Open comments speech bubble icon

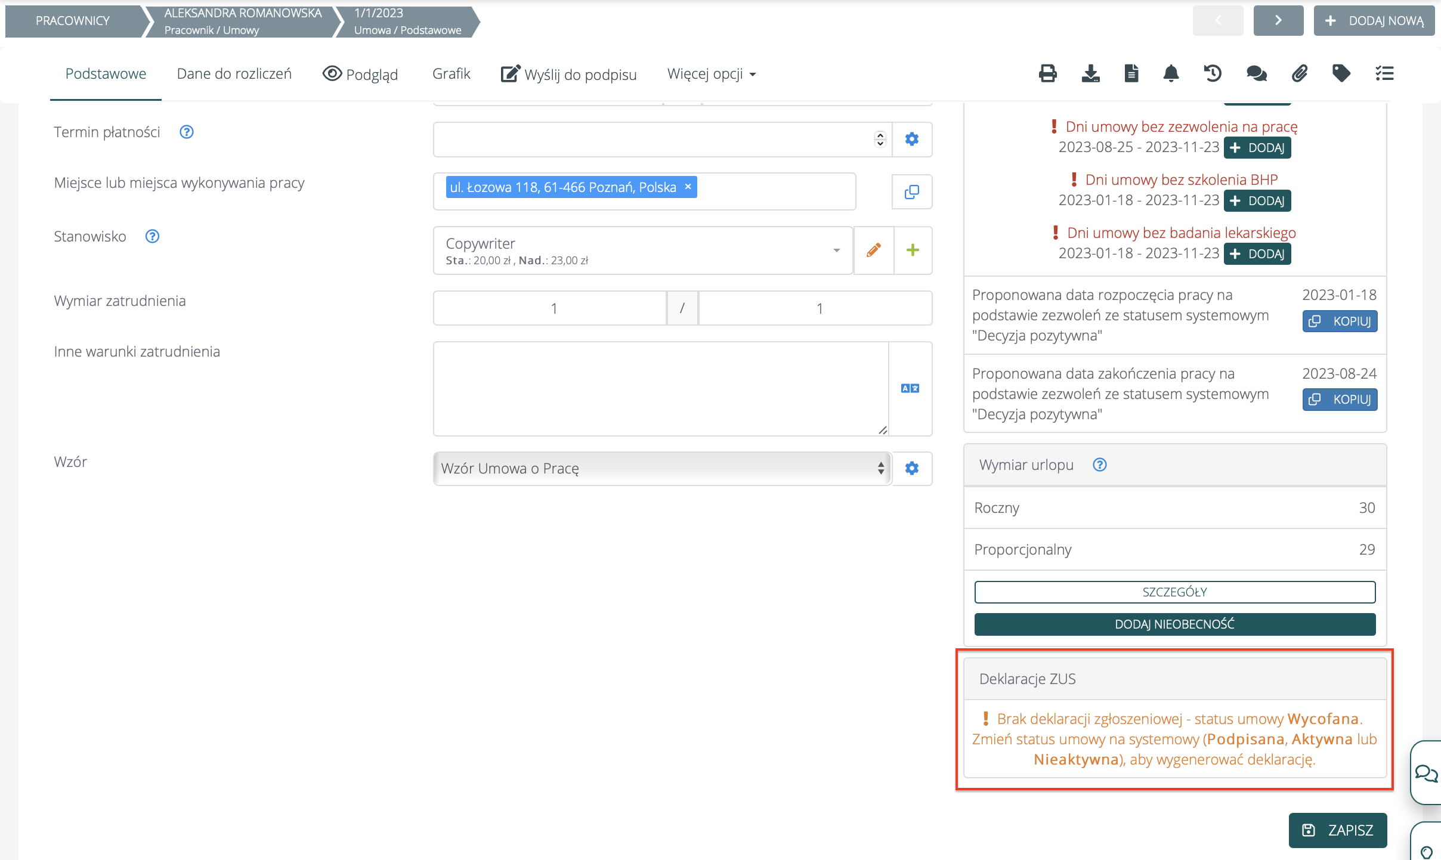pos(1256,73)
